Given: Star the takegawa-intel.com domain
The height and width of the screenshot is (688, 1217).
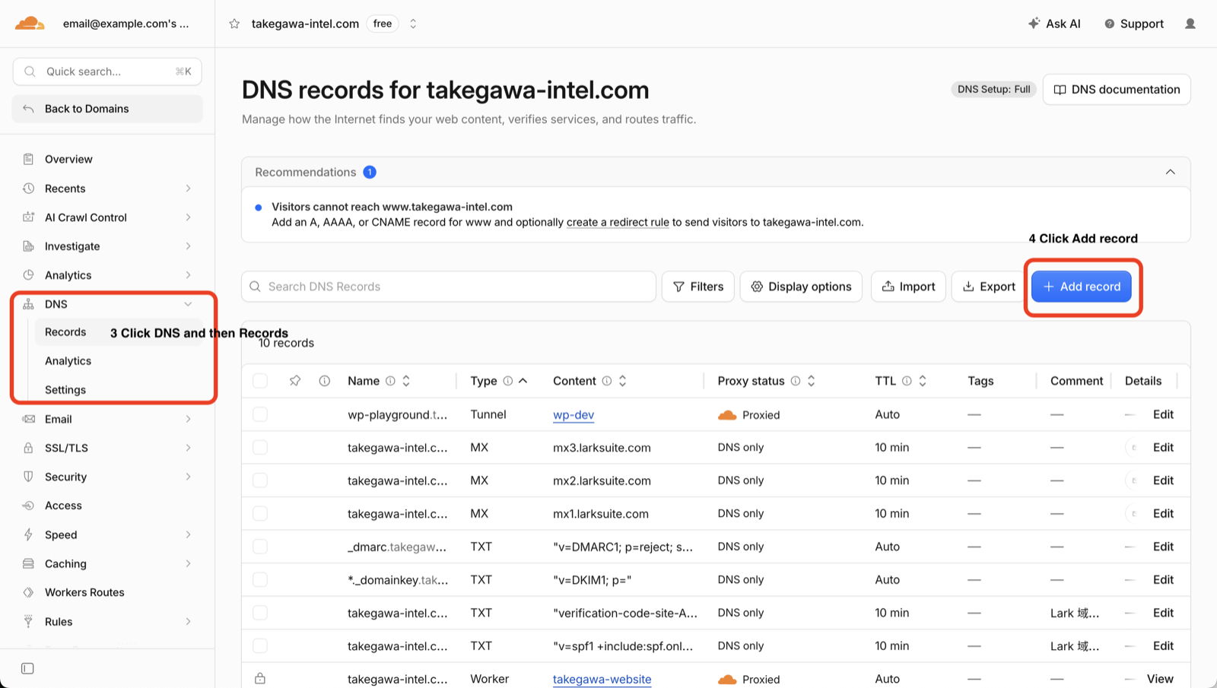Looking at the screenshot, I should coord(234,24).
